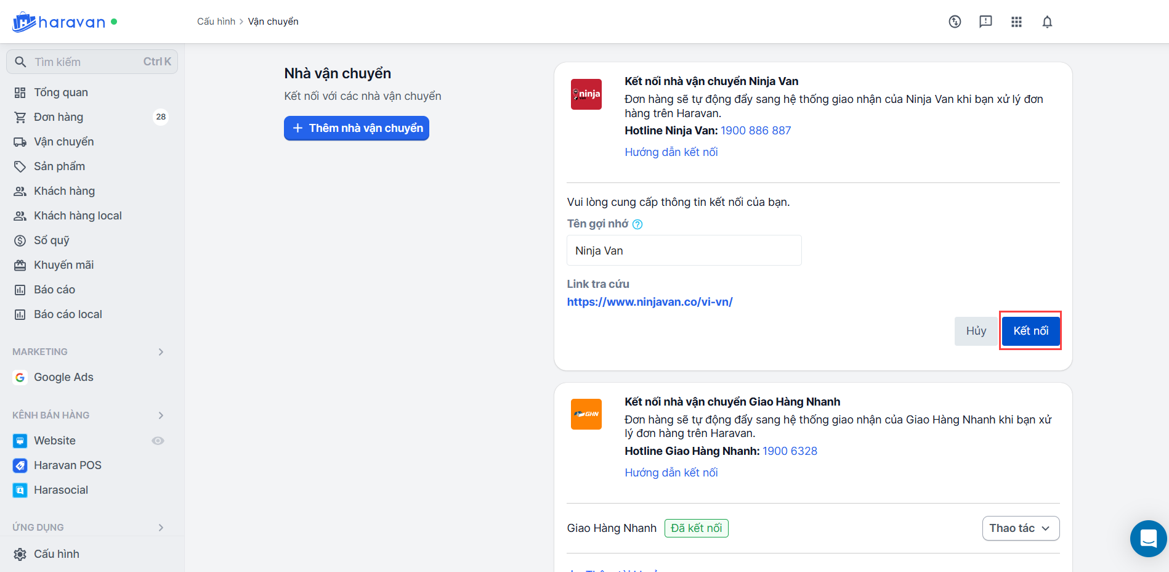Click the help icon beside Tên gợi nhớ
Screen dimensions: 1169x572
pyautogui.click(x=637, y=224)
